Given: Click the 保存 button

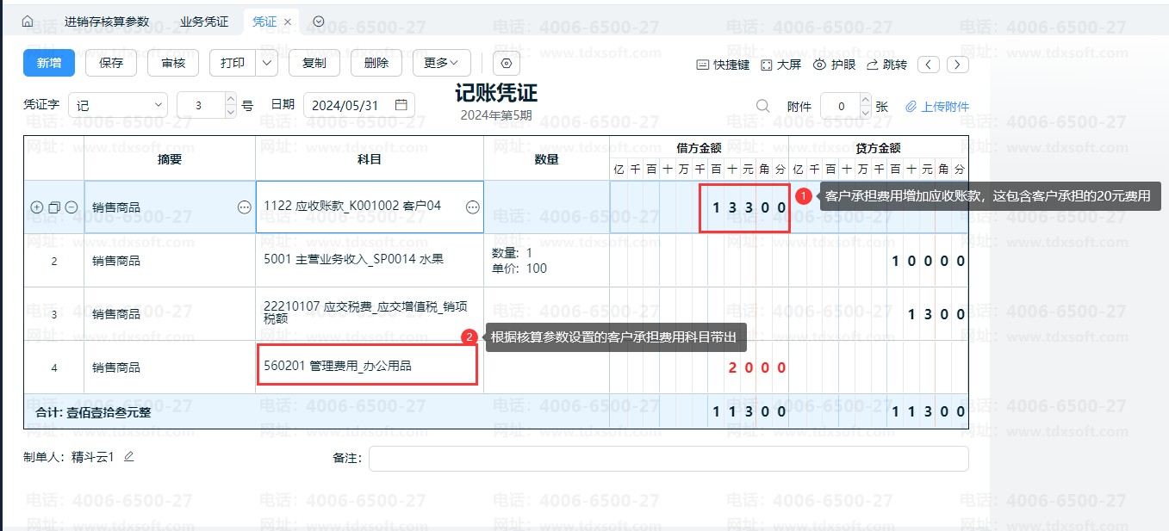Looking at the screenshot, I should 111,63.
